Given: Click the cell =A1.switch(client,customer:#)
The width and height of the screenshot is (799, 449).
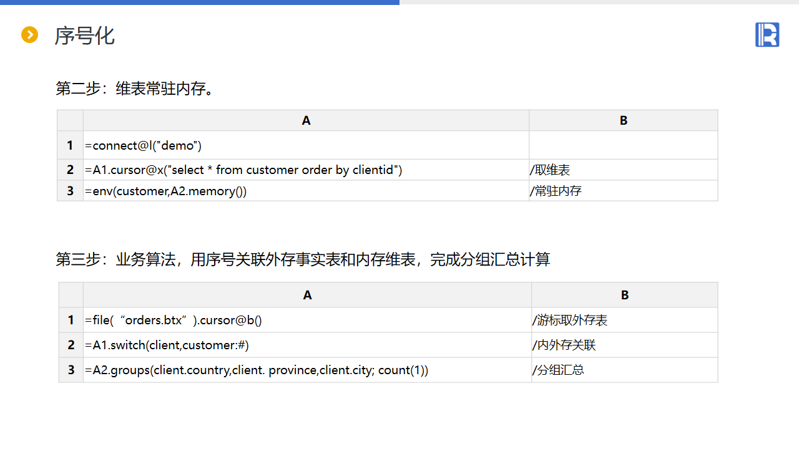Looking at the screenshot, I should click(x=307, y=345).
